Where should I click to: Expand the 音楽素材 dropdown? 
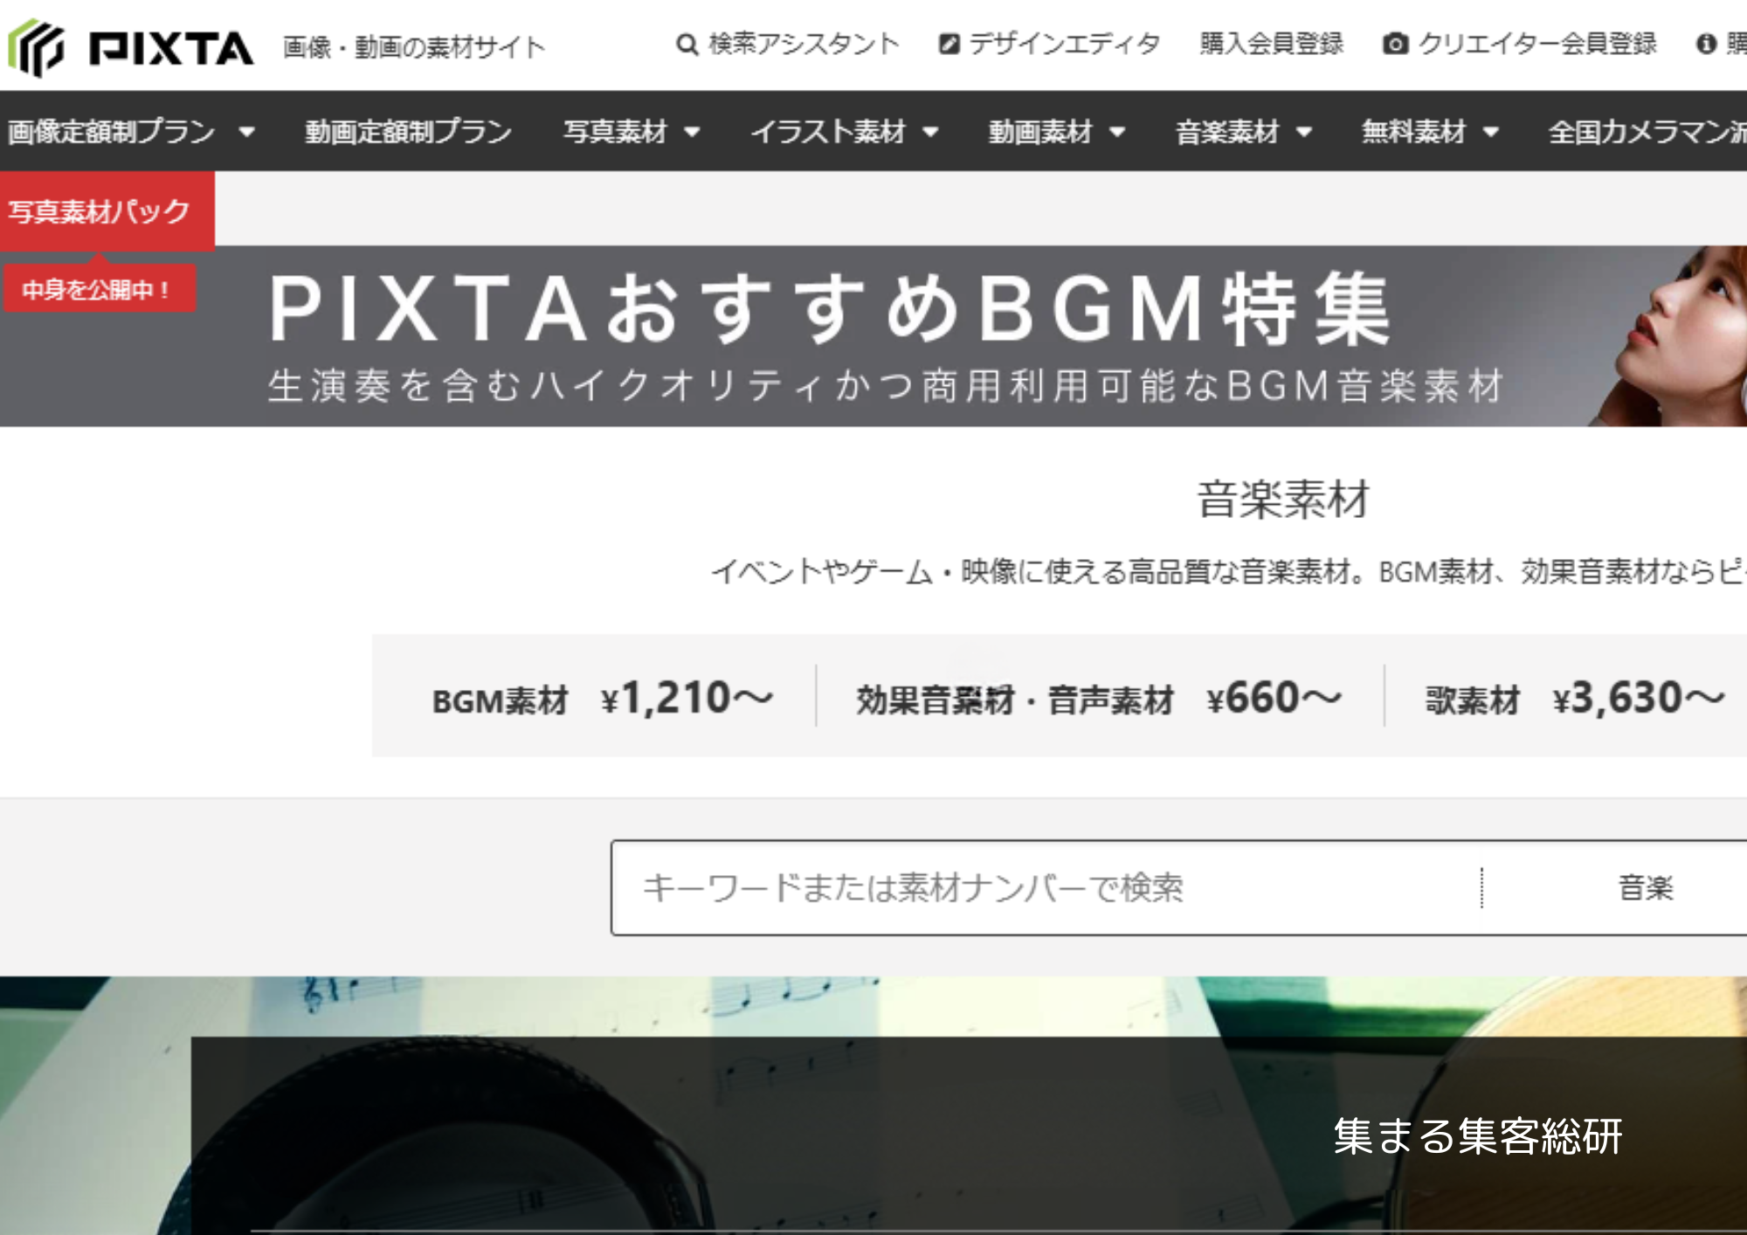tap(1305, 133)
